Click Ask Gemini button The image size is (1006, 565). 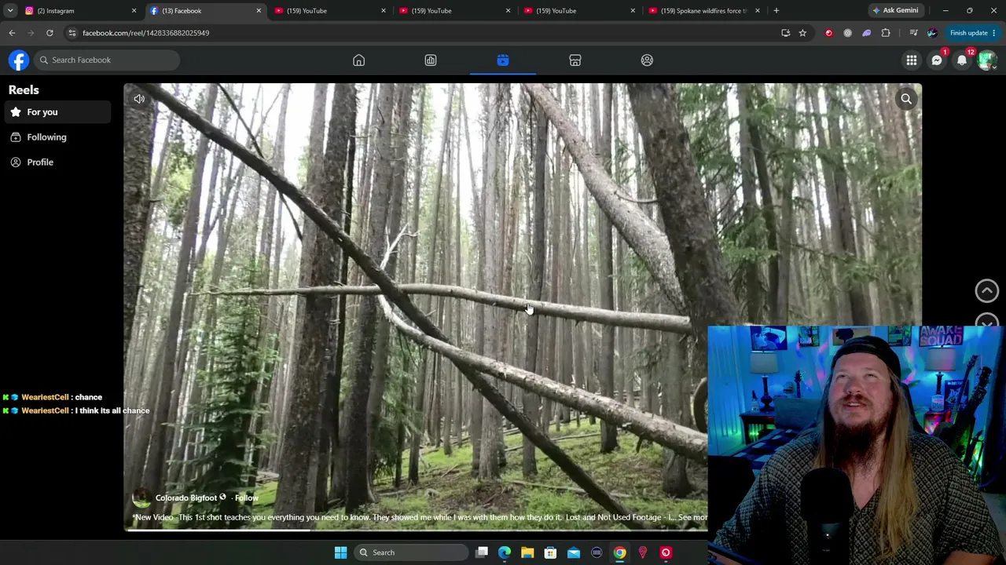pyautogui.click(x=895, y=11)
